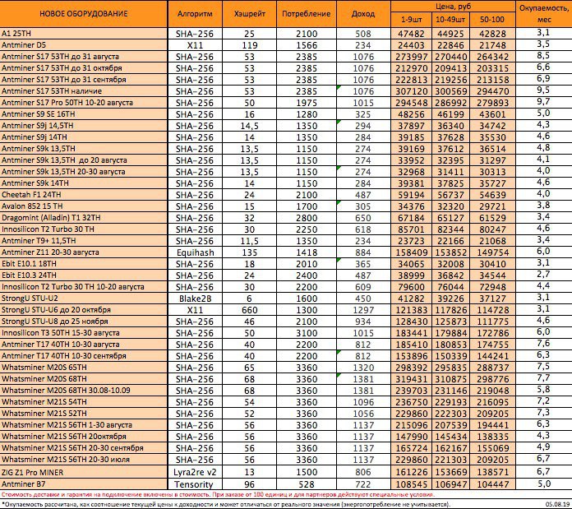The width and height of the screenshot is (572, 509).
Task: Click price cell '319431'
Action: click(411, 379)
